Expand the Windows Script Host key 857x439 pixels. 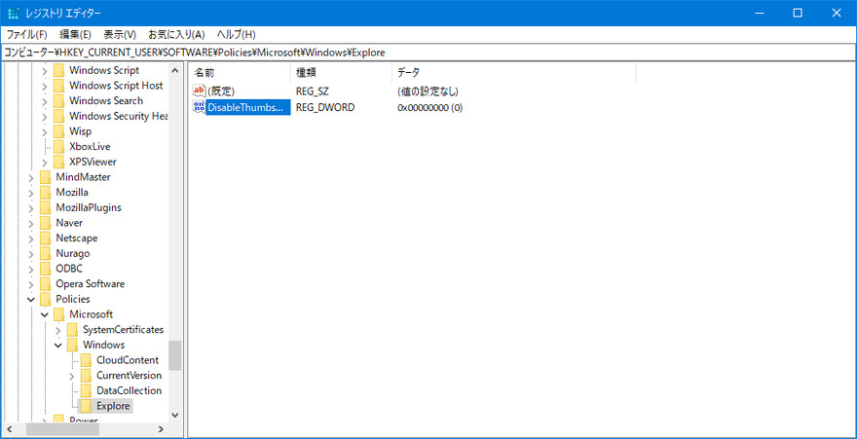click(45, 86)
